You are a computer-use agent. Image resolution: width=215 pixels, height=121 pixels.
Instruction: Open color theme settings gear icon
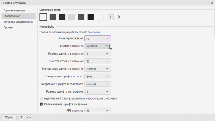point(118,17)
